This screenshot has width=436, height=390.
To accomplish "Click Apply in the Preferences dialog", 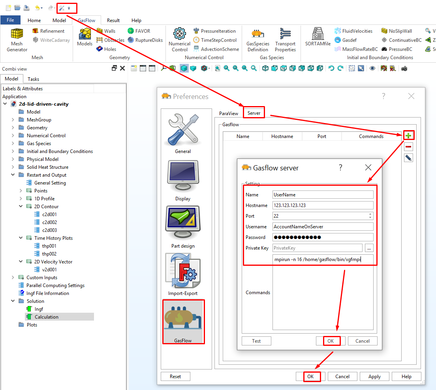I will click(374, 377).
